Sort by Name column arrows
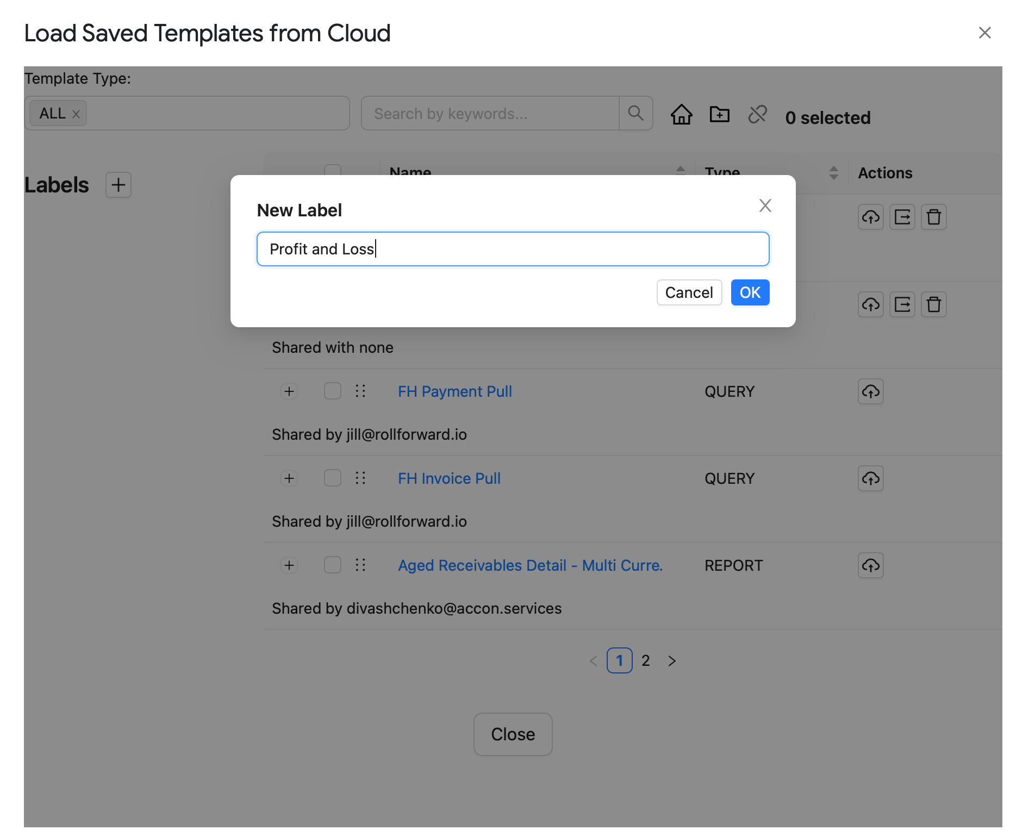This screenshot has width=1010, height=836. click(681, 170)
